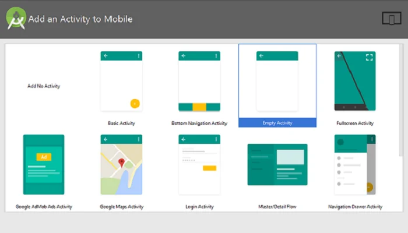The width and height of the screenshot is (408, 233).
Task: Click the Android Studio logo icon
Action: (16, 18)
